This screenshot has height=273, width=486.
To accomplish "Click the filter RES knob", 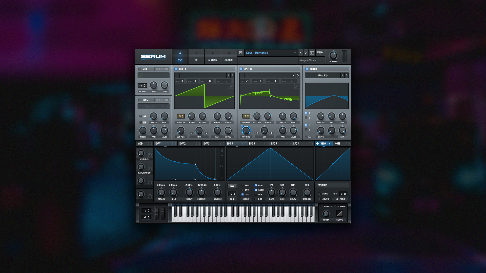I will click(332, 116).
